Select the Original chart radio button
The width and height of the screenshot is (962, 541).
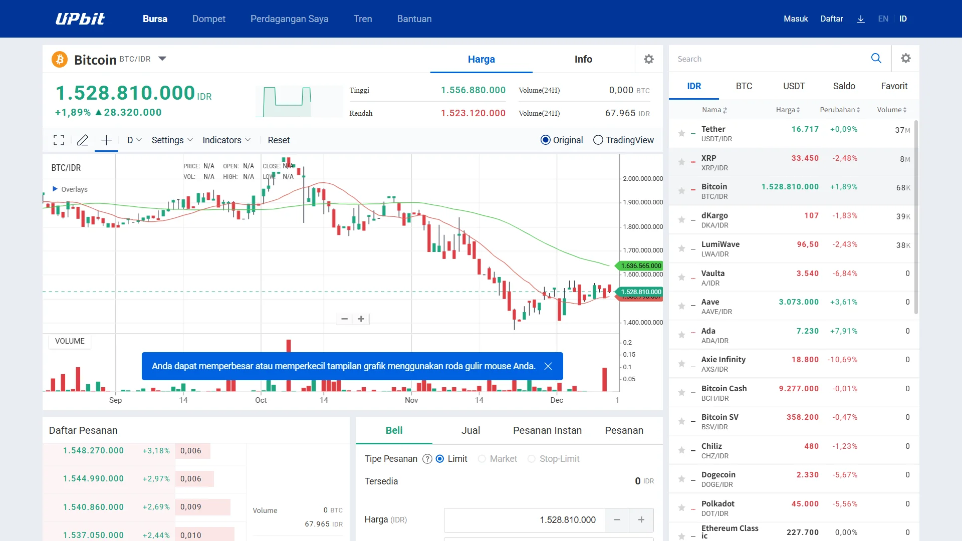(546, 140)
